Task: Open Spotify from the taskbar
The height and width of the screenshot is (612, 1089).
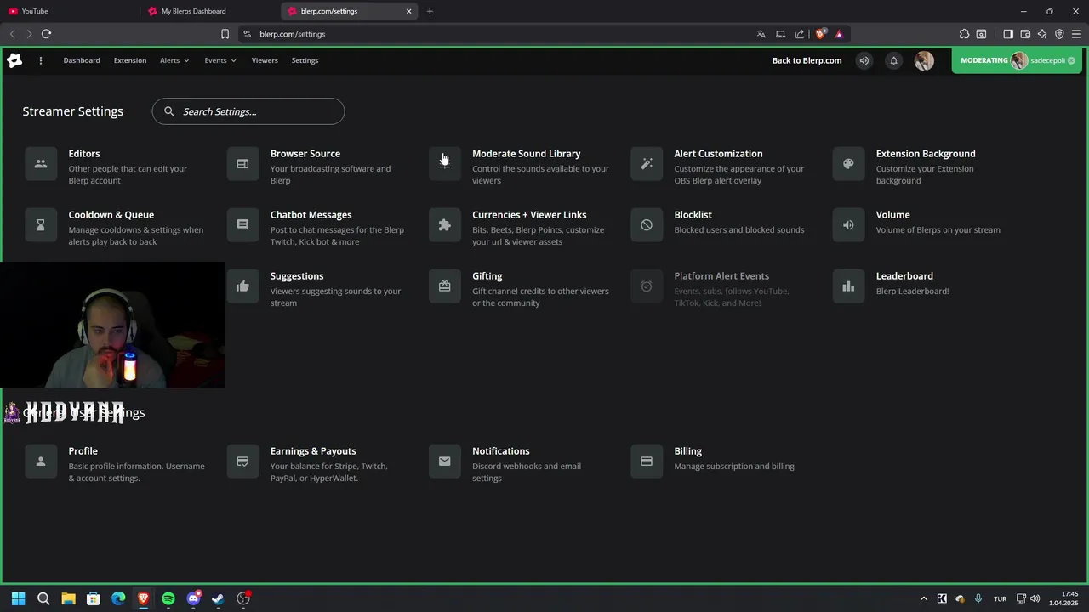Action: pyautogui.click(x=168, y=598)
